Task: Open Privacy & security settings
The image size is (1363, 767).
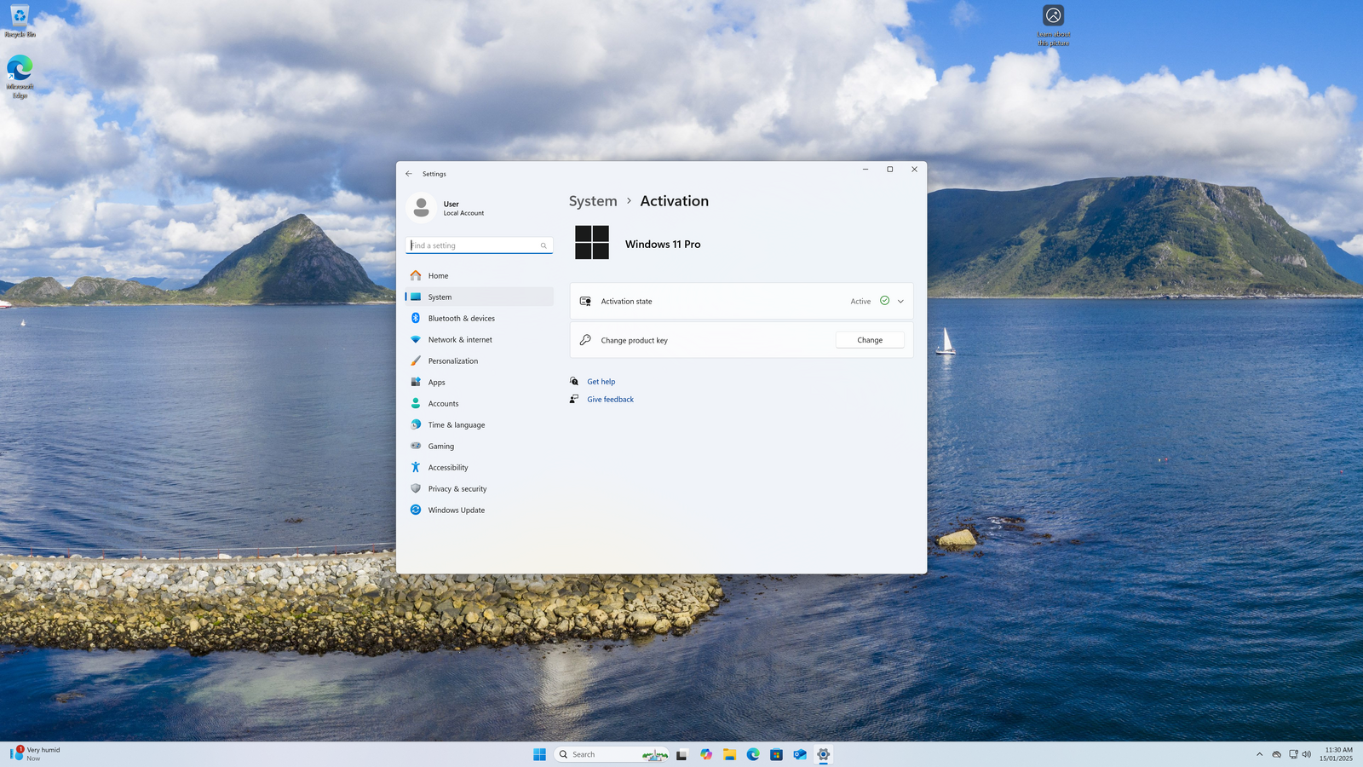Action: point(479,489)
